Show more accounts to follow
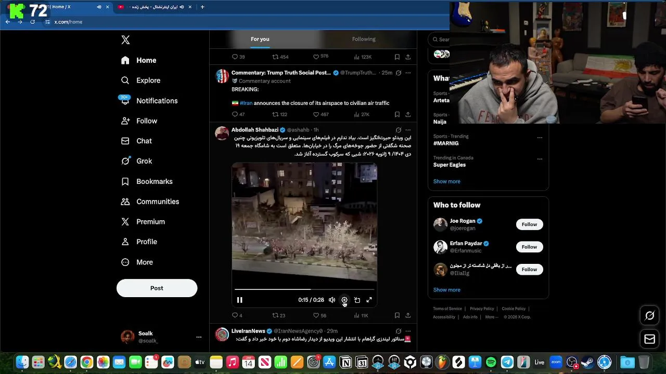666x374 pixels. pos(447,290)
